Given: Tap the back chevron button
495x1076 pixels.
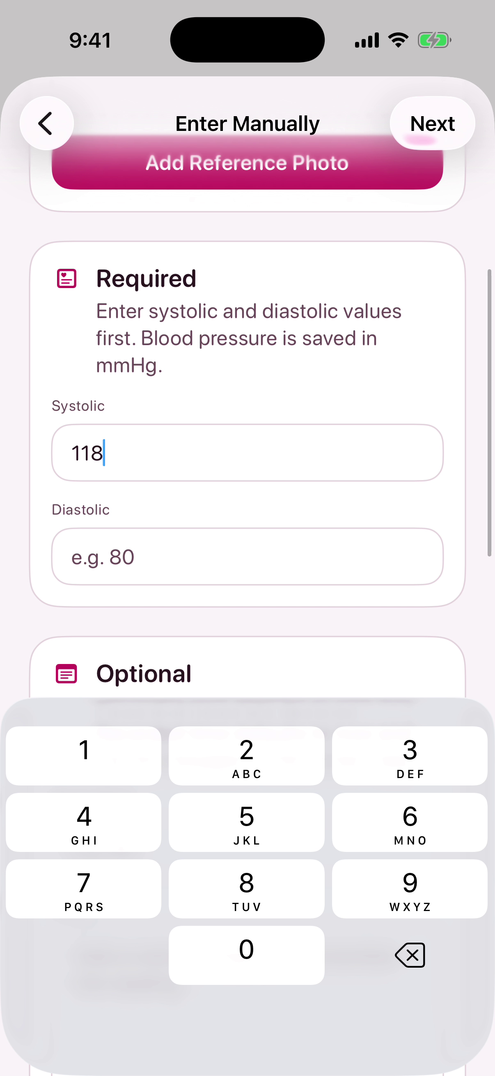Looking at the screenshot, I should [46, 123].
